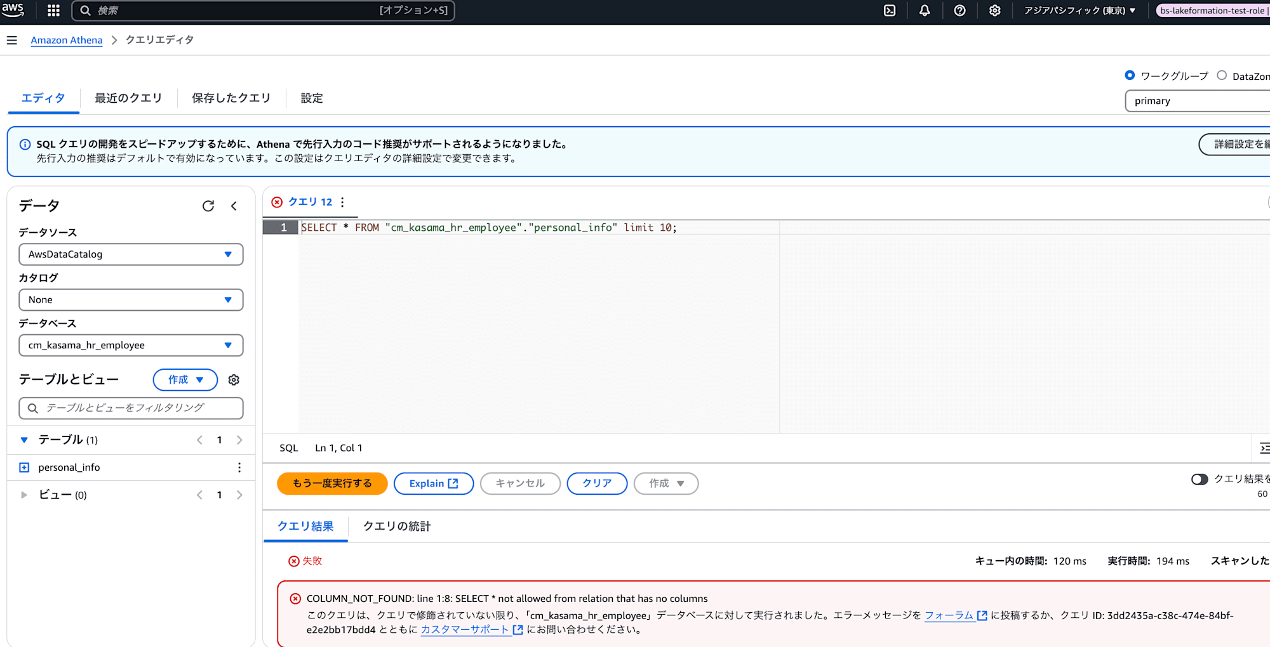Expand the Views (0) section
Viewport: 1270px width, 647px height.
(24, 495)
